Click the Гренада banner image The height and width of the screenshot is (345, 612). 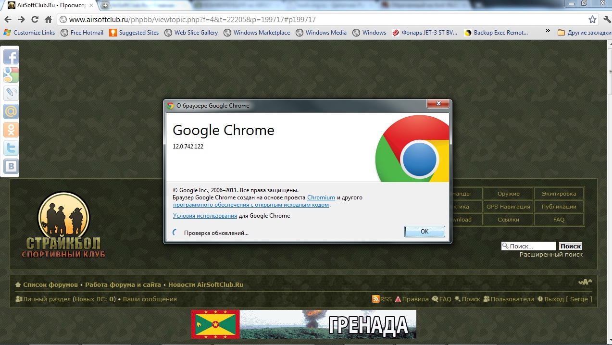pyautogui.click(x=303, y=324)
